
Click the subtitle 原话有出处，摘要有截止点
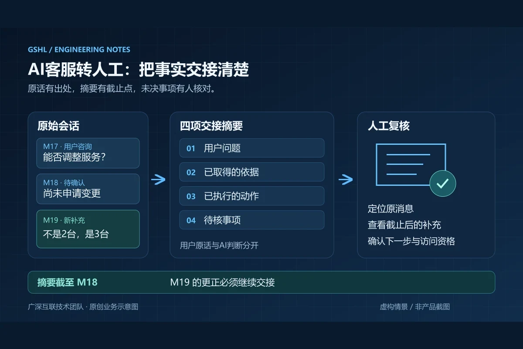click(122, 89)
